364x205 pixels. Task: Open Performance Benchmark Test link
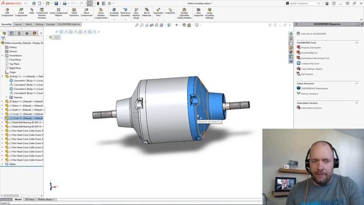coord(315,58)
